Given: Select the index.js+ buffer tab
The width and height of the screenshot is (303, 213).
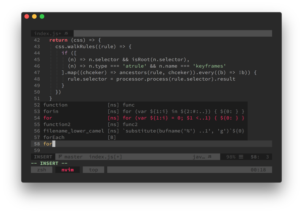Looking at the screenshot, I should pyautogui.click(x=52, y=33).
